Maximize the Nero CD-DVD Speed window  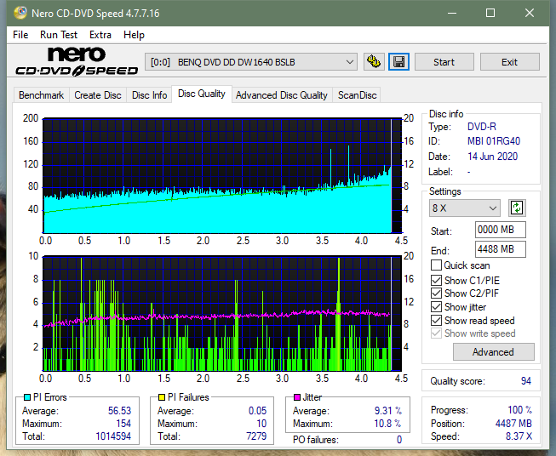tap(490, 13)
